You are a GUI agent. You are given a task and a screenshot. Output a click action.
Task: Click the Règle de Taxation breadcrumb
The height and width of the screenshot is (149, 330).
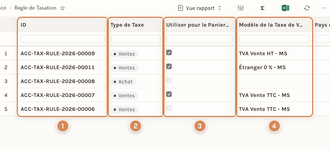[35, 8]
